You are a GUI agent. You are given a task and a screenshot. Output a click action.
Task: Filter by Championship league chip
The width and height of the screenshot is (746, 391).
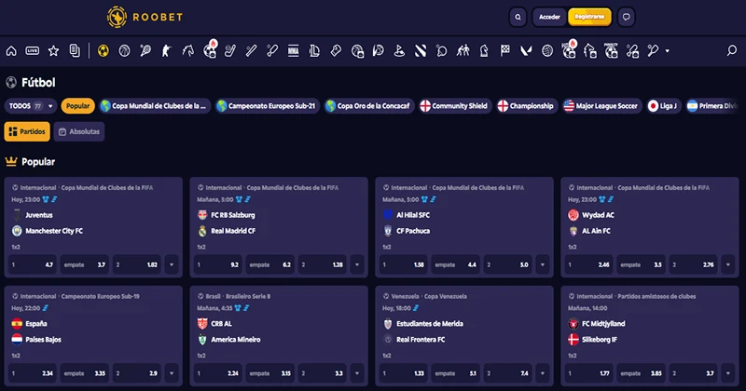coord(526,106)
